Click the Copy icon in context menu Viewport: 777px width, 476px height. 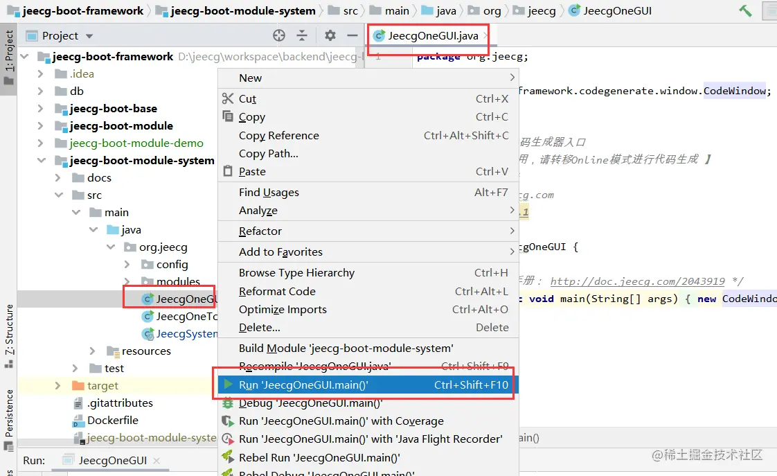tap(227, 116)
